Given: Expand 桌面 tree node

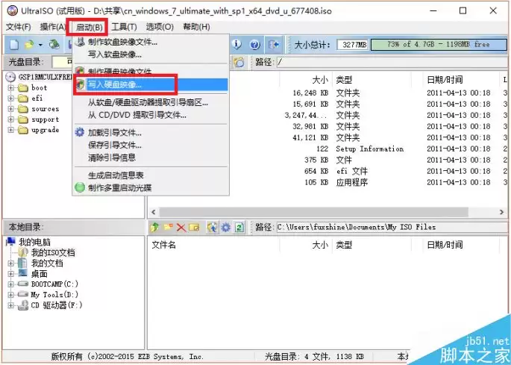Looking at the screenshot, I should [x=10, y=274].
